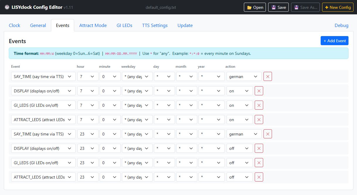This screenshot has height=195, width=357.
Task: Click the folder icon on the Open button
Action: click(x=249, y=7)
